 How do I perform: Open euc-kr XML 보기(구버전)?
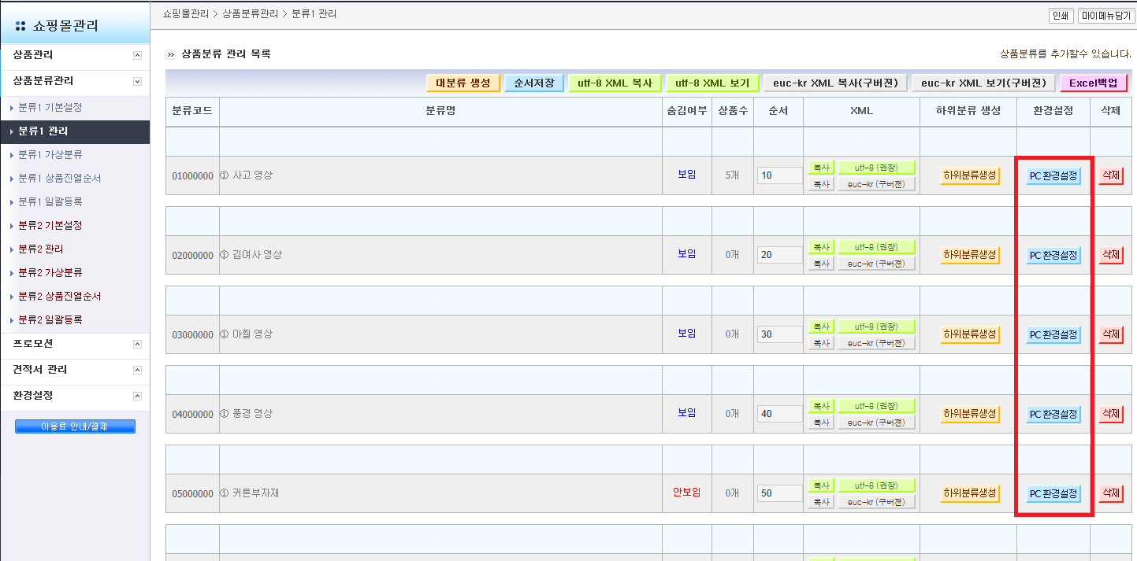click(x=983, y=83)
